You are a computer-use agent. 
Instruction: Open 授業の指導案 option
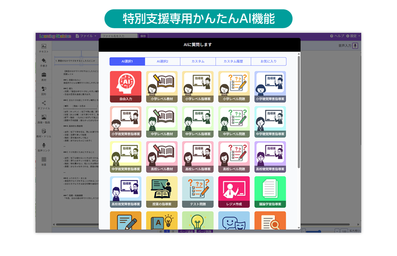(x=161, y=192)
